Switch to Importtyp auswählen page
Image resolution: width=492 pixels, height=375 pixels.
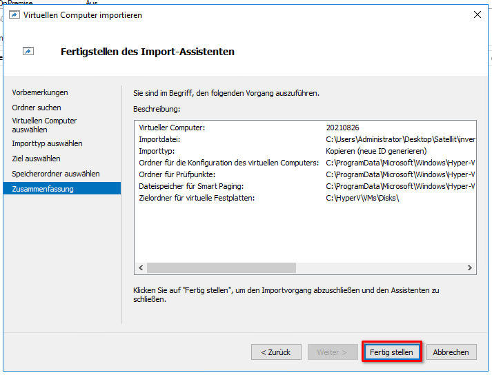(x=47, y=143)
